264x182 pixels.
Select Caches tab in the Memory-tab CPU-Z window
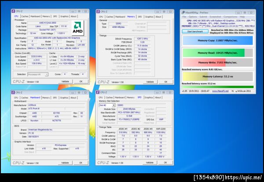(110, 17)
